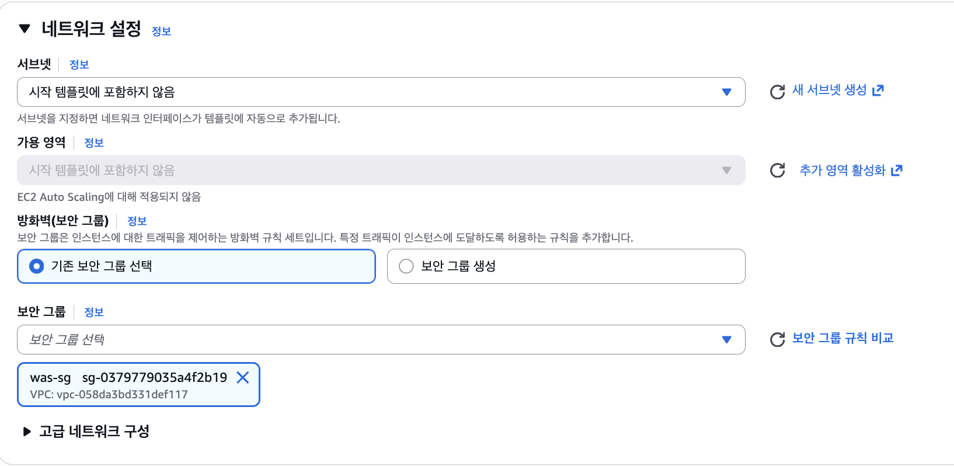The height and width of the screenshot is (466, 954).
Task: Click refresh icon beside 새 서브넷 생성
Action: pyautogui.click(x=777, y=92)
